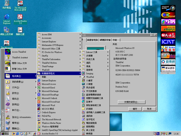Switch to 裝置管理員 tab

click(92, 40)
